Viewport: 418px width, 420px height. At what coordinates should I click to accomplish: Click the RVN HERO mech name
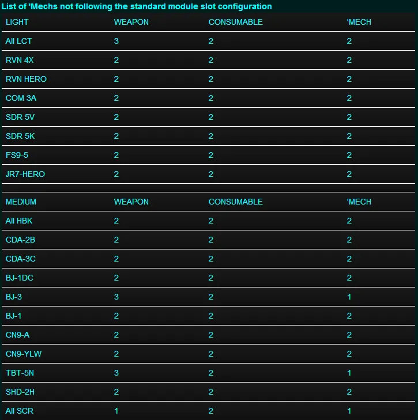pos(26,79)
